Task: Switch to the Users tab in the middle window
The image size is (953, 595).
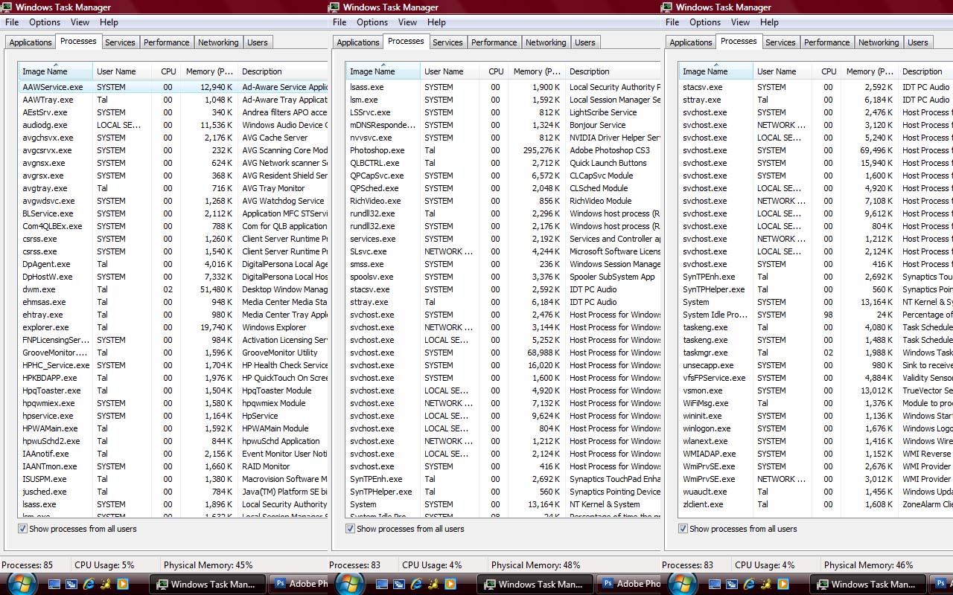Action: [585, 42]
